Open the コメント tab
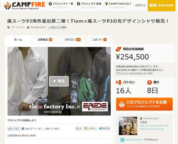The width and height of the screenshot is (178, 144). pyautogui.click(x=99, y=40)
